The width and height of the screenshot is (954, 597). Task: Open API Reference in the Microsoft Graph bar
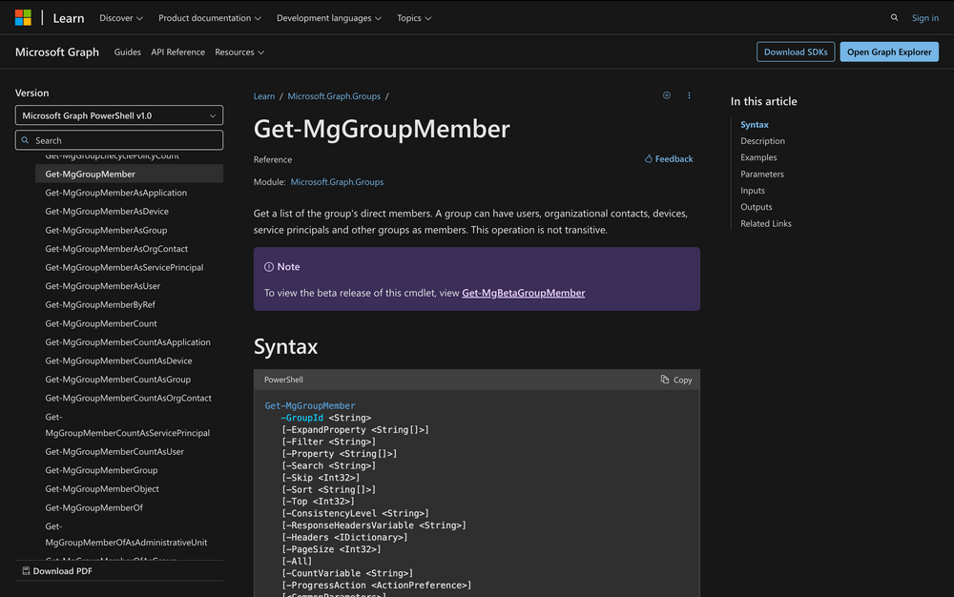[x=177, y=51]
